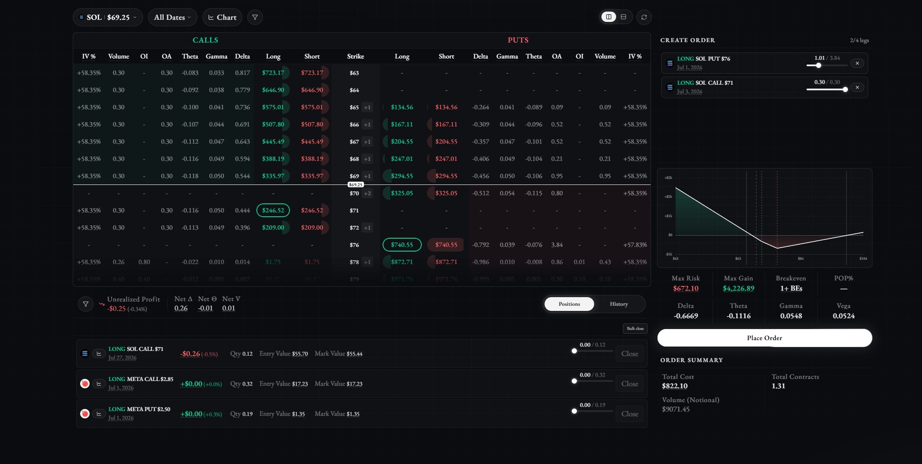Close the META CALL $2.85 position
This screenshot has height=464, width=922.
tap(629, 384)
